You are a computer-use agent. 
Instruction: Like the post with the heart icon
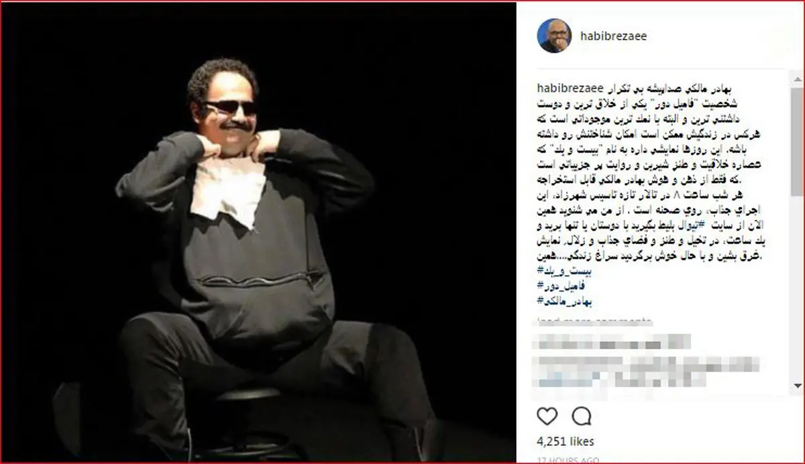tap(547, 416)
